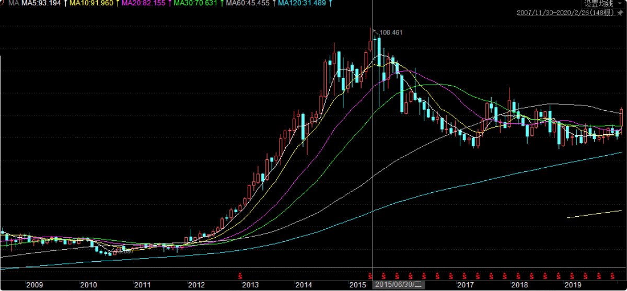Click the red S marker on the crosshair line
627x291 pixels.
point(370,275)
